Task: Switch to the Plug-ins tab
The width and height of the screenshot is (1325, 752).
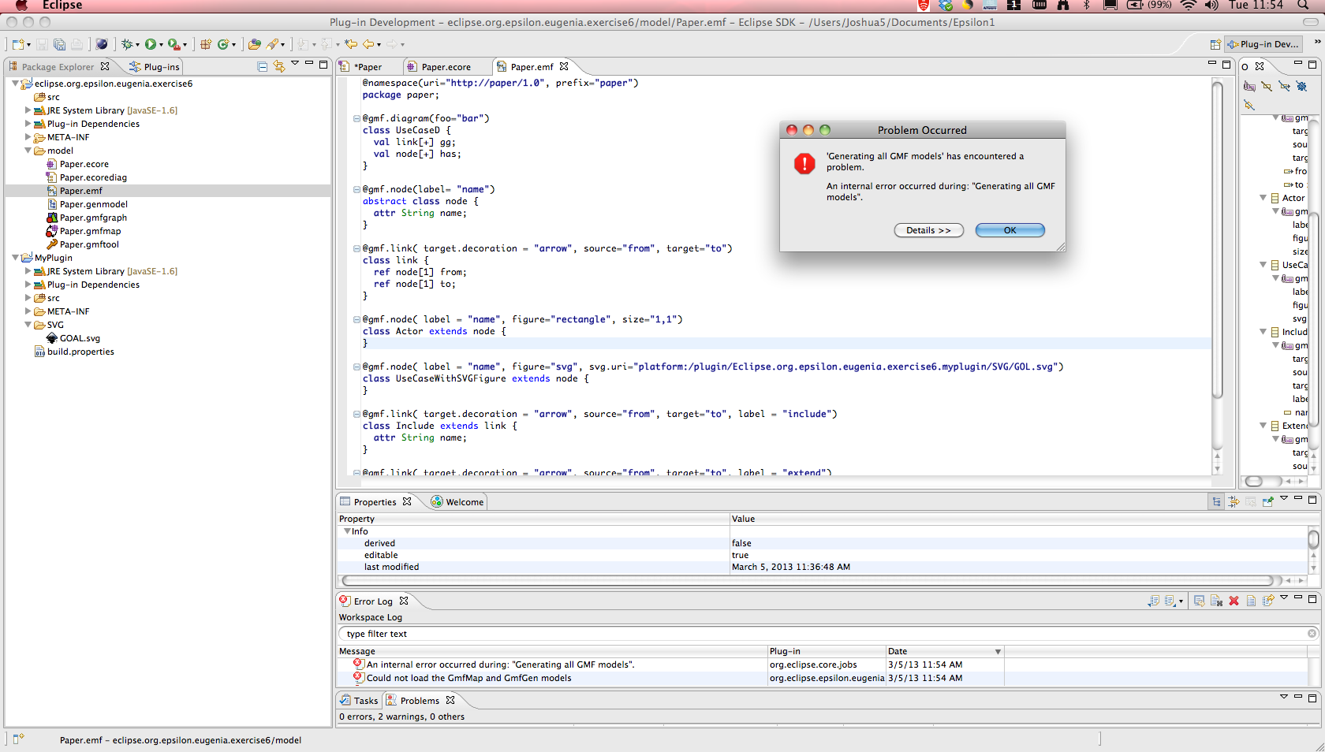Action: click(155, 67)
